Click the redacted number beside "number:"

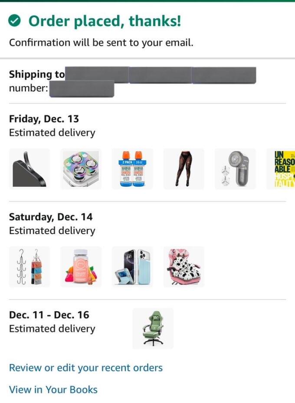coord(82,89)
